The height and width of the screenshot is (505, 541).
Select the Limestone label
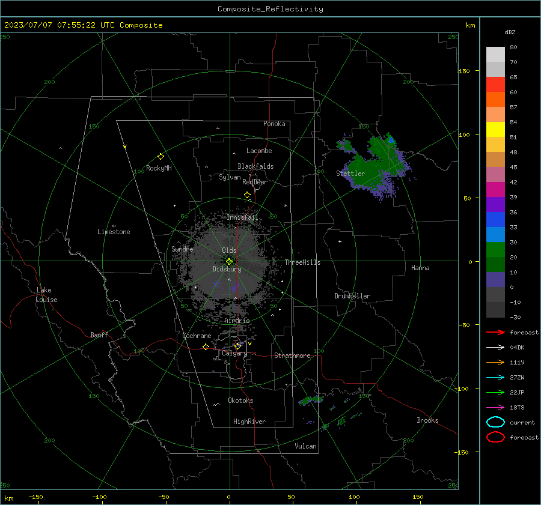point(114,232)
